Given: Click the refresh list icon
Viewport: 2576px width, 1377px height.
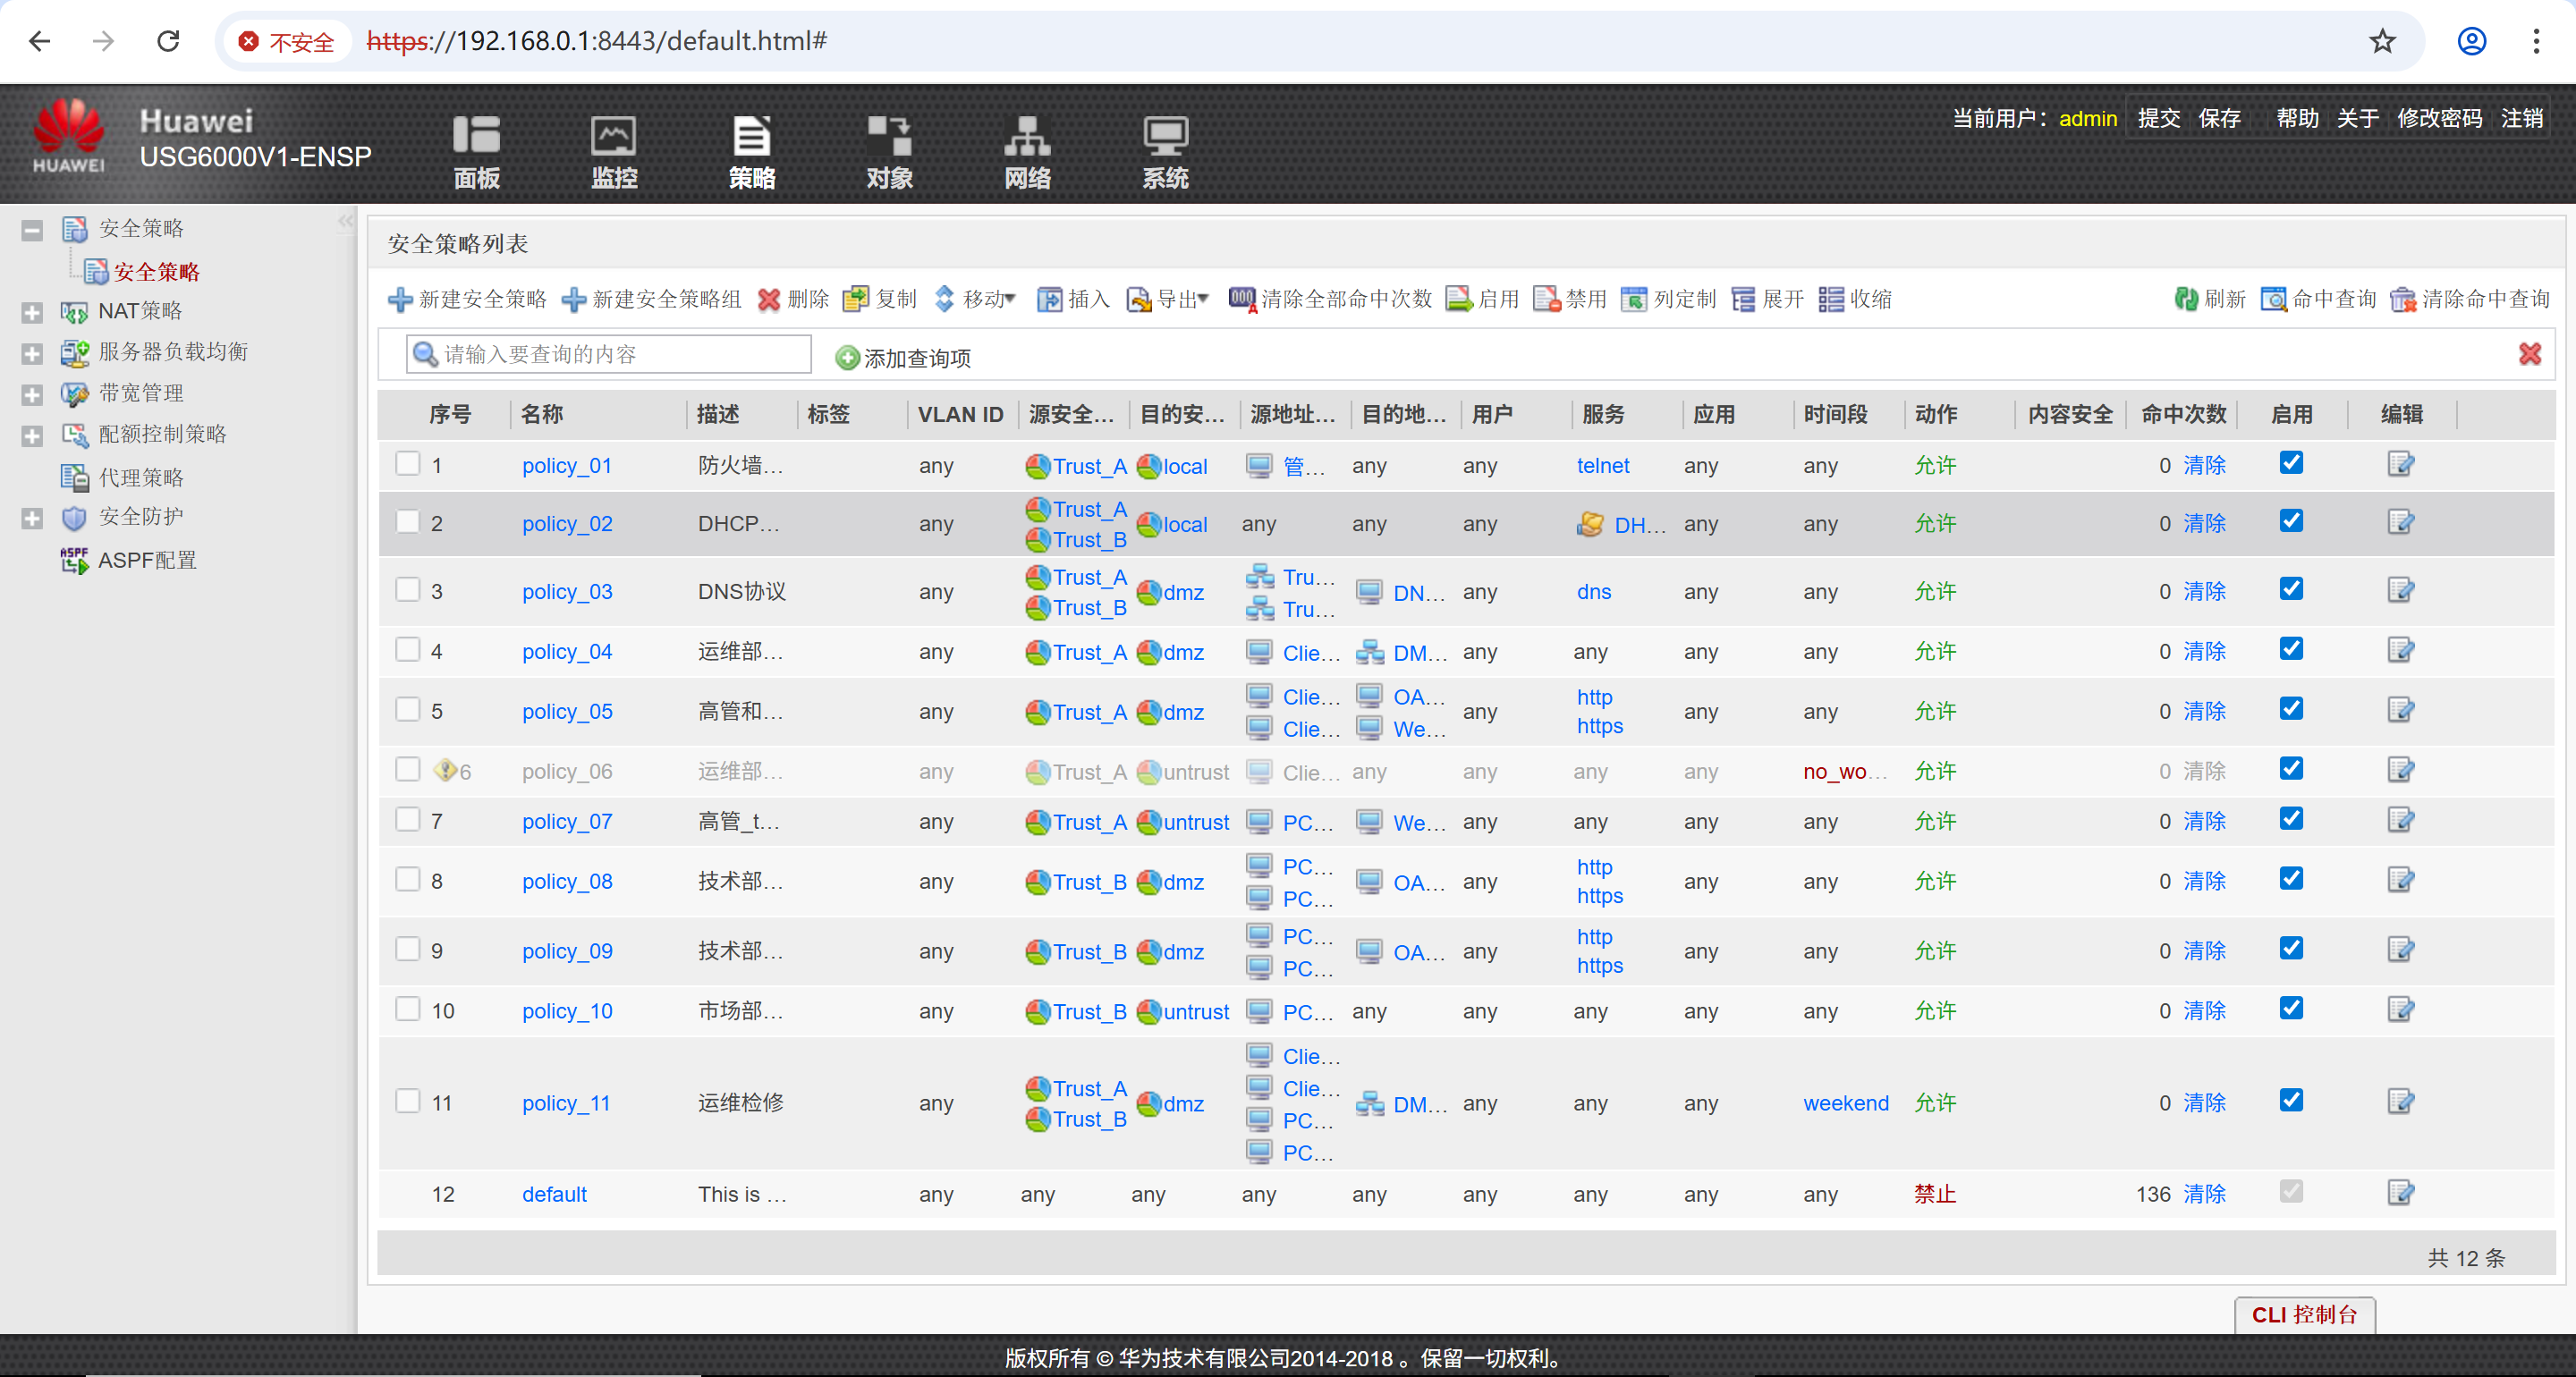Looking at the screenshot, I should point(2185,299).
